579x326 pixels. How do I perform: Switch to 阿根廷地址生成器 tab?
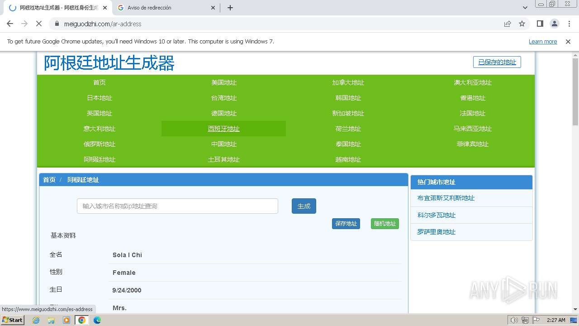58,8
